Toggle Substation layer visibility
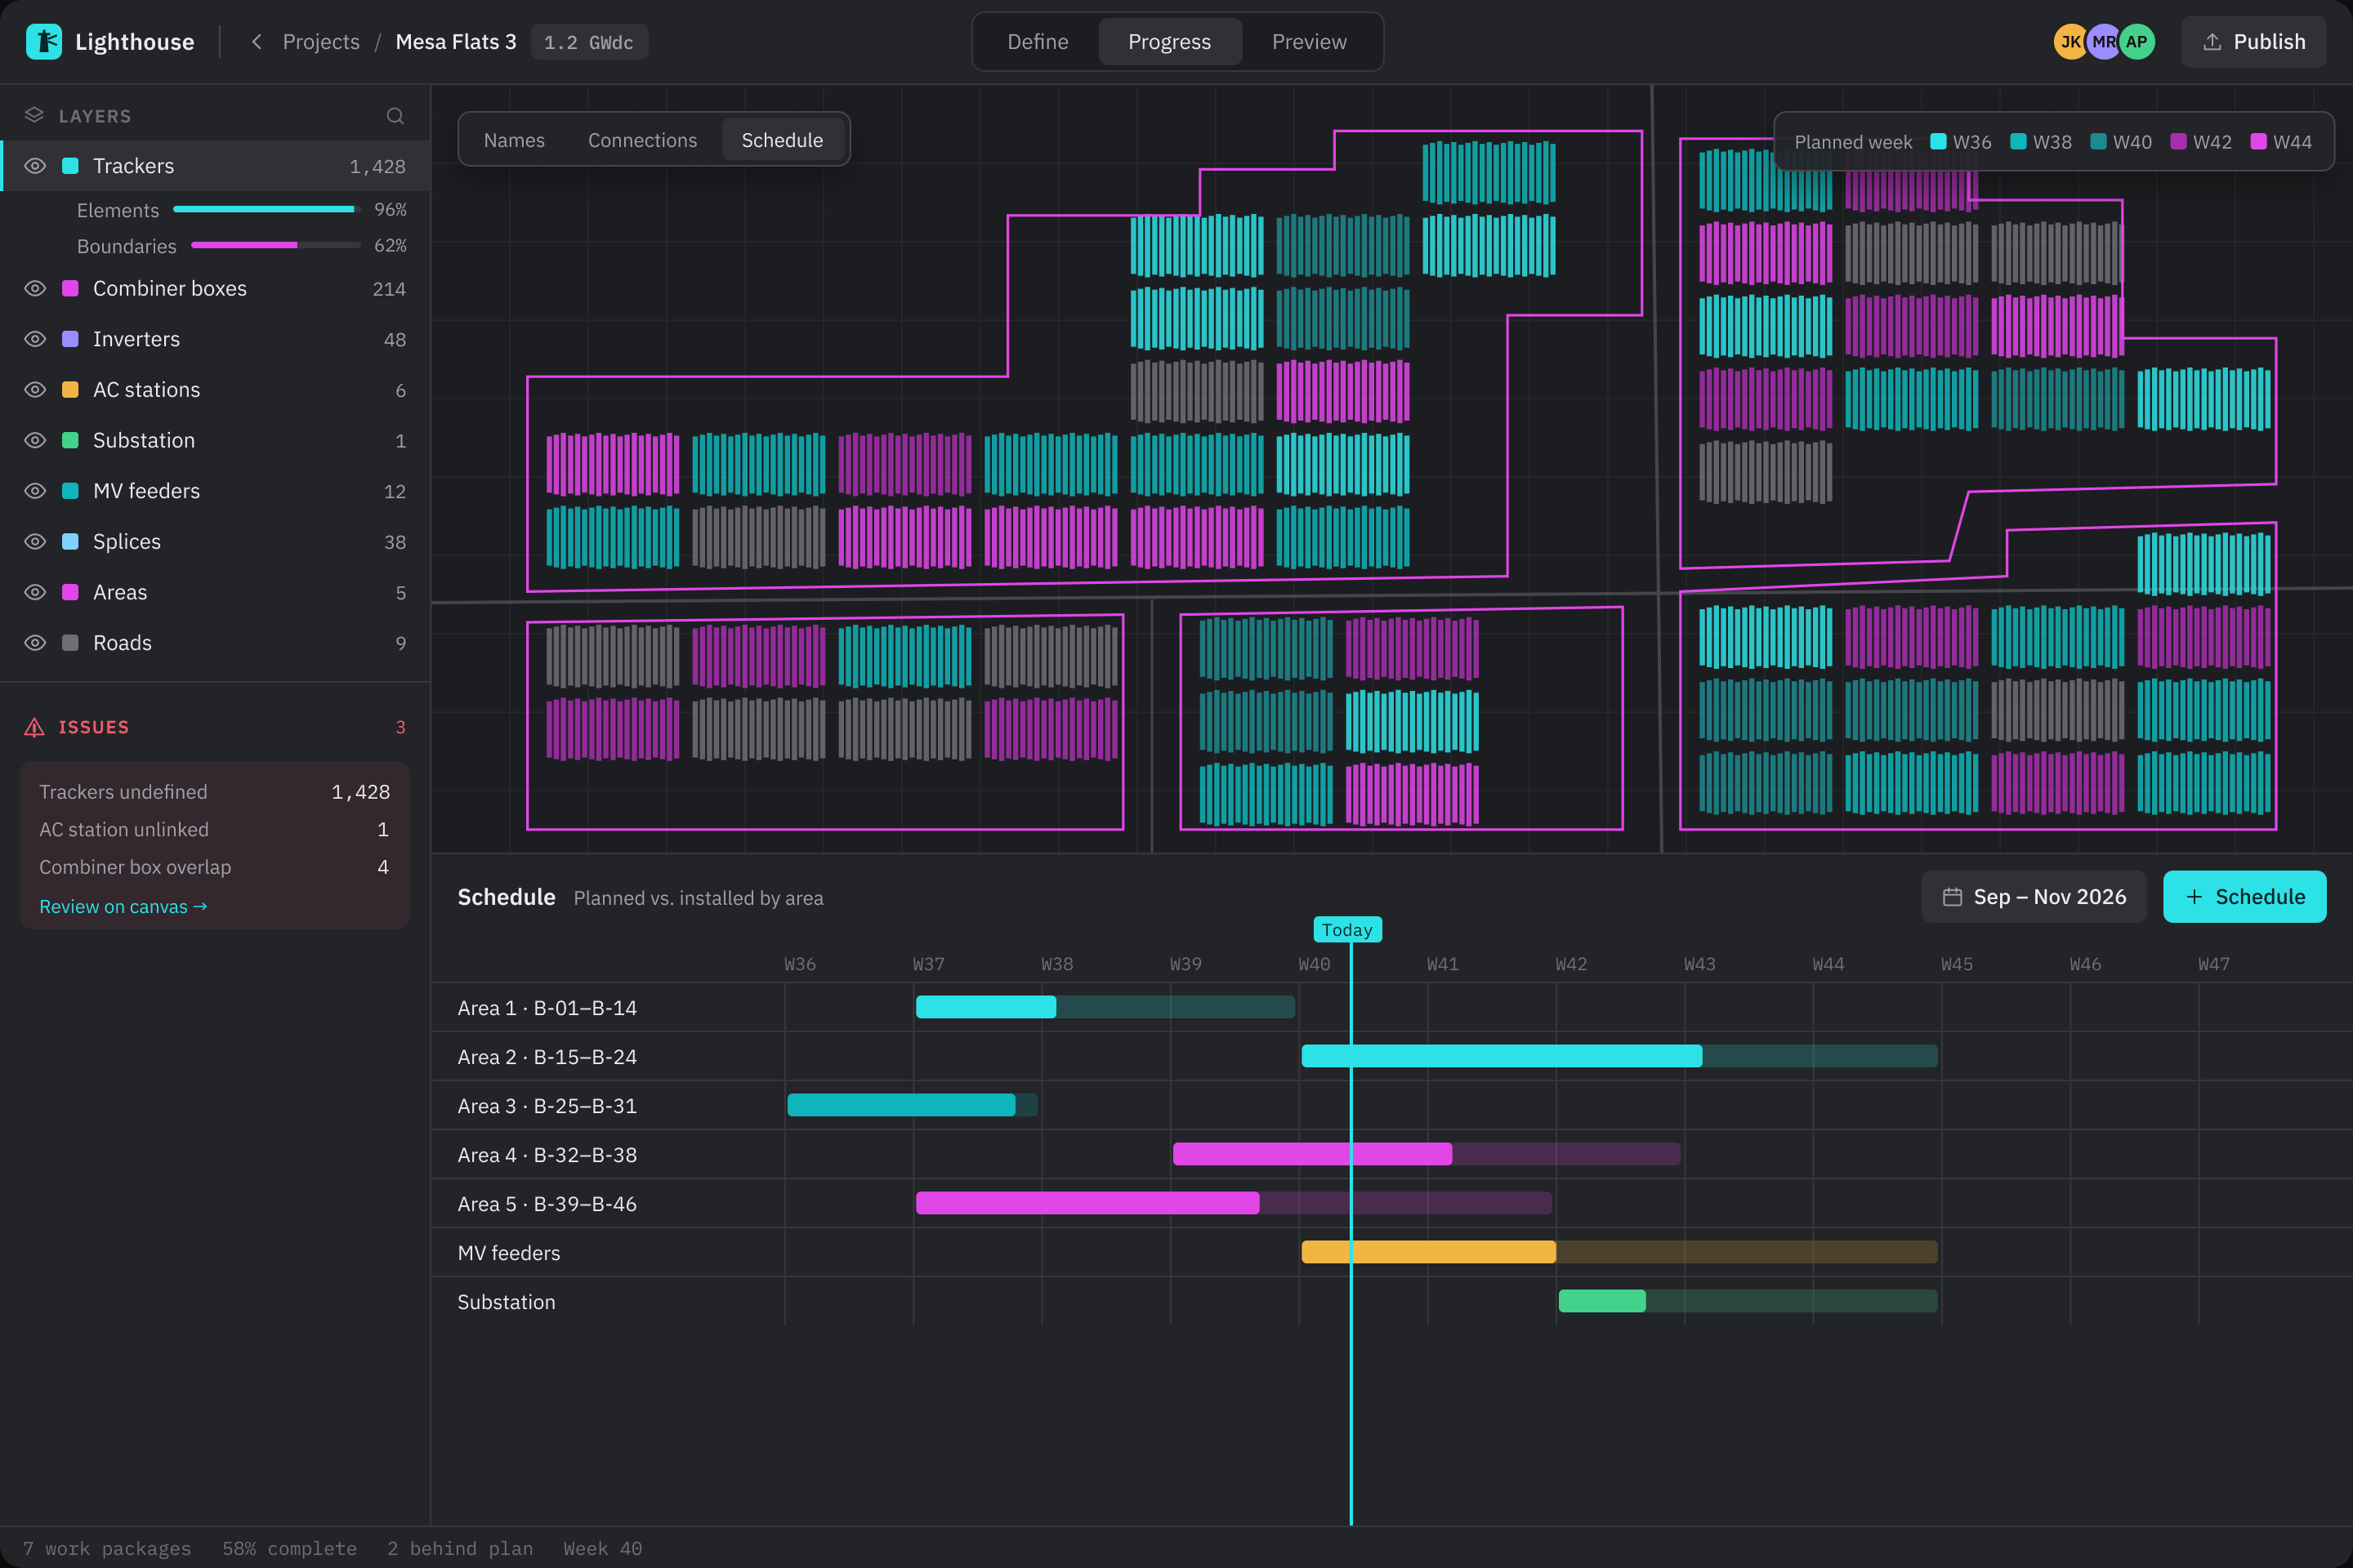This screenshot has width=2353, height=1568. [35, 440]
